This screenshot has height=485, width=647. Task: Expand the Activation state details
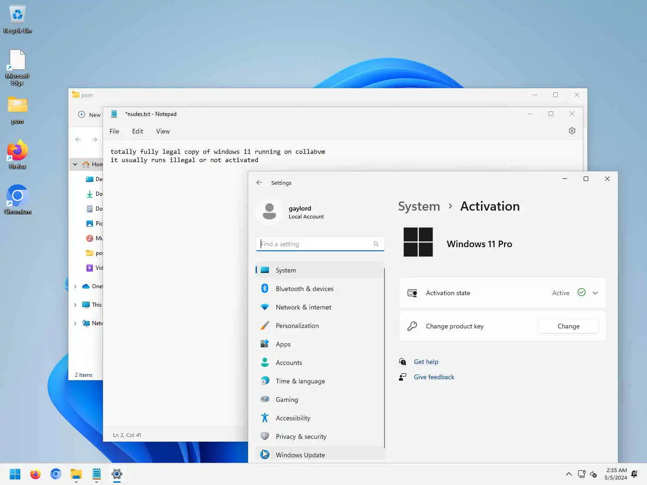coord(595,293)
